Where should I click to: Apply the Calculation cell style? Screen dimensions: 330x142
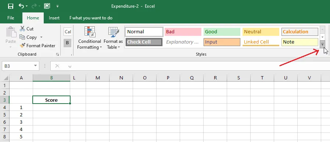(x=300, y=32)
